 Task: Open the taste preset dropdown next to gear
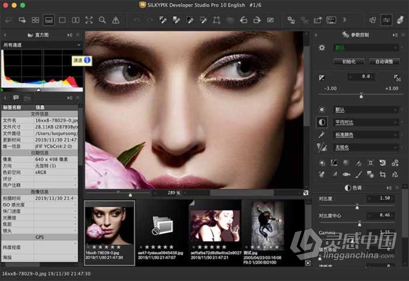click(366, 48)
